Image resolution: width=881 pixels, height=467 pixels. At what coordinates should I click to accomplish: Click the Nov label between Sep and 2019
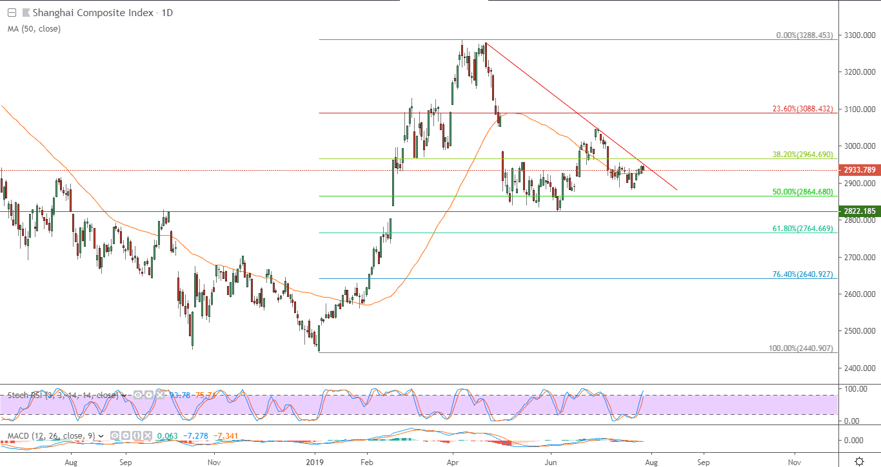pyautogui.click(x=214, y=462)
